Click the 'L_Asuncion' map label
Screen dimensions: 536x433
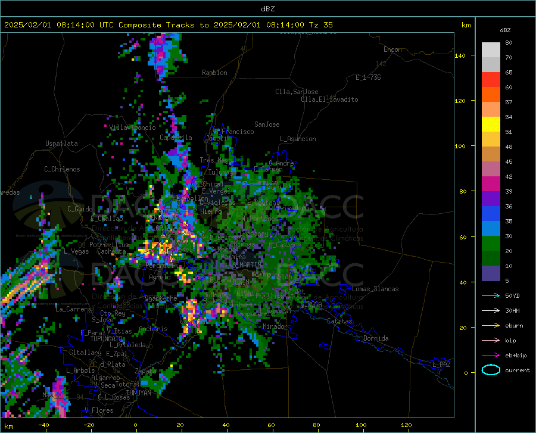298,139
